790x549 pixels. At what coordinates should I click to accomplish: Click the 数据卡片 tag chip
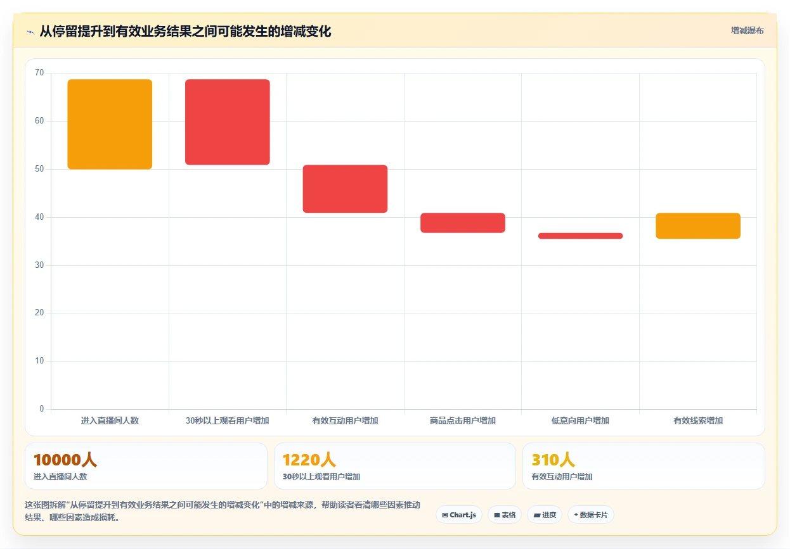[591, 515]
